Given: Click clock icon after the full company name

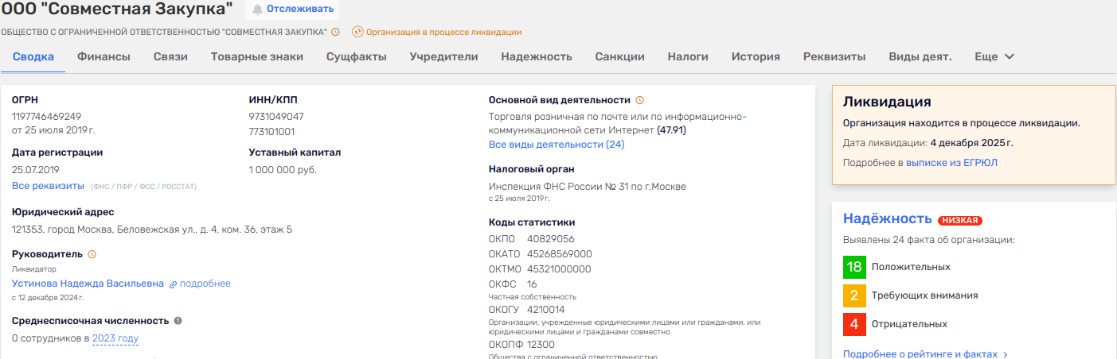Looking at the screenshot, I should [x=335, y=33].
